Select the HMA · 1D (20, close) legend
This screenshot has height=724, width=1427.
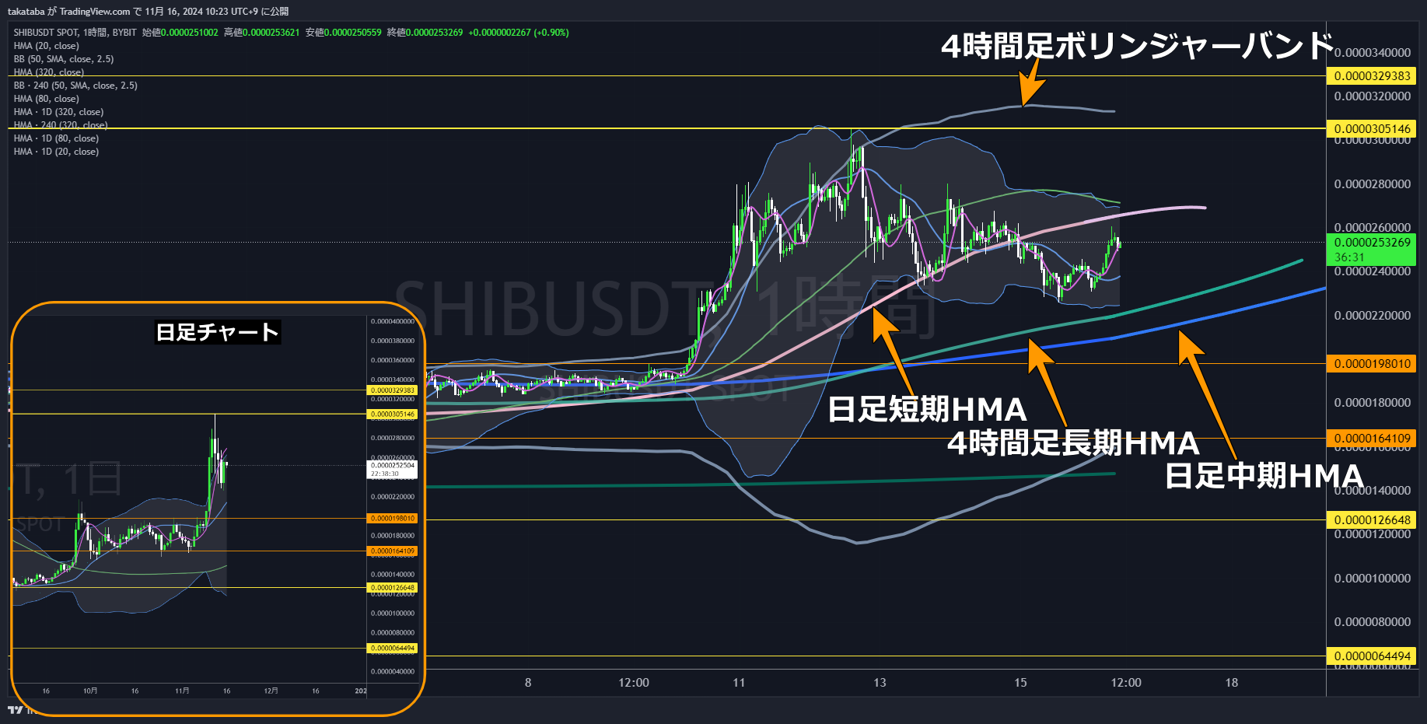click(x=56, y=152)
